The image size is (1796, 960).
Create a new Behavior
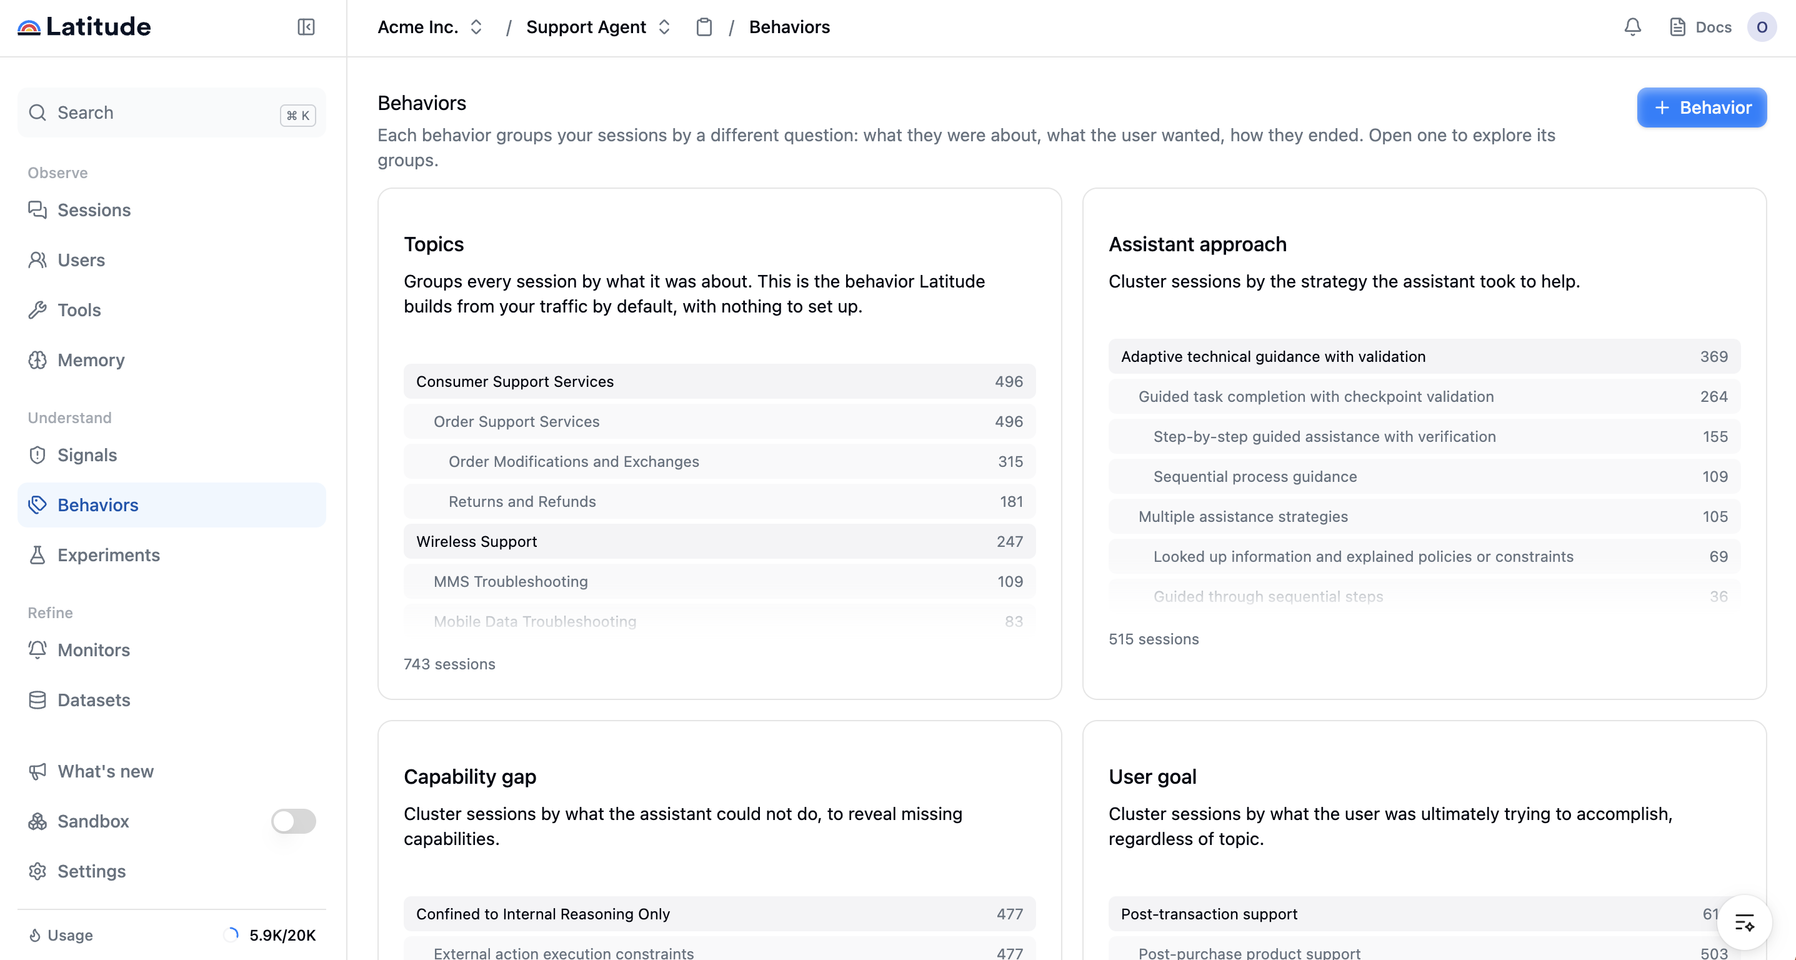(x=1701, y=107)
